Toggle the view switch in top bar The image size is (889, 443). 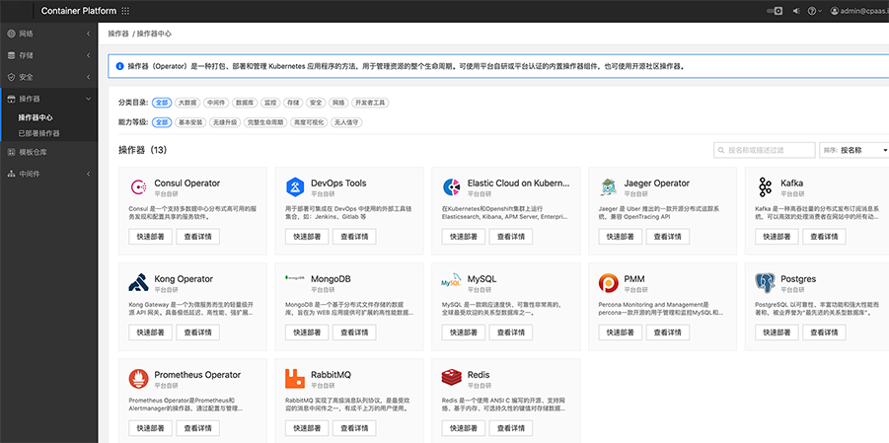[777, 11]
